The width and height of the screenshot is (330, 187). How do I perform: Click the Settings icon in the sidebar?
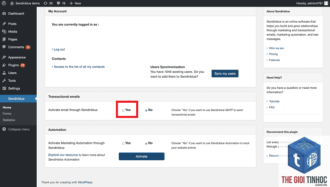click(x=4, y=88)
